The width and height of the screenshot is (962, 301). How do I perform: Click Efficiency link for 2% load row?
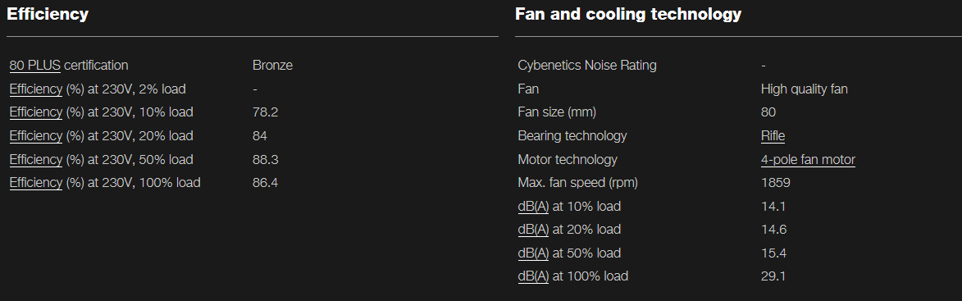coord(36,89)
